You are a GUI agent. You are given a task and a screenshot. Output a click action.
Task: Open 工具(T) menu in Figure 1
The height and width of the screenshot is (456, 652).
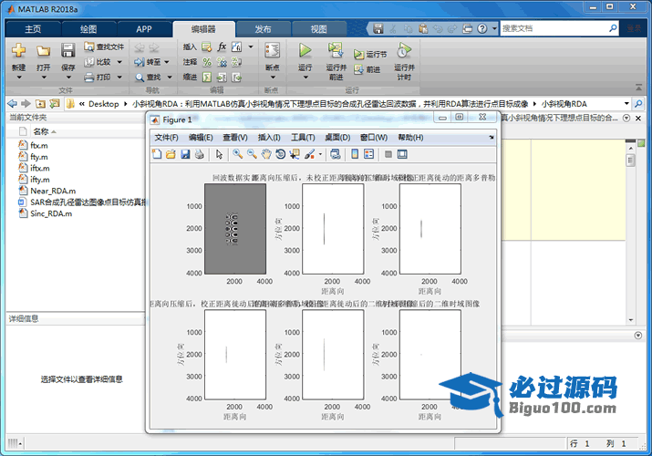coord(303,138)
